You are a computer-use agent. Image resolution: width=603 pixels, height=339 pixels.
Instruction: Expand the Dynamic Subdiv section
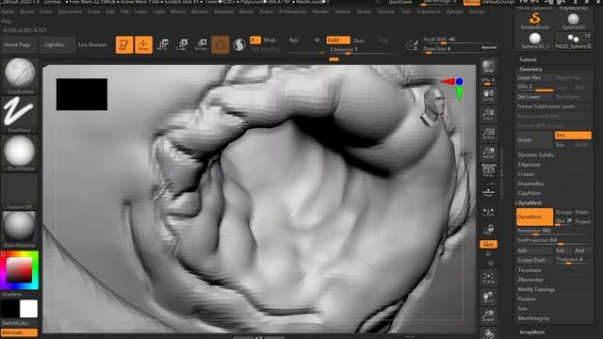536,154
